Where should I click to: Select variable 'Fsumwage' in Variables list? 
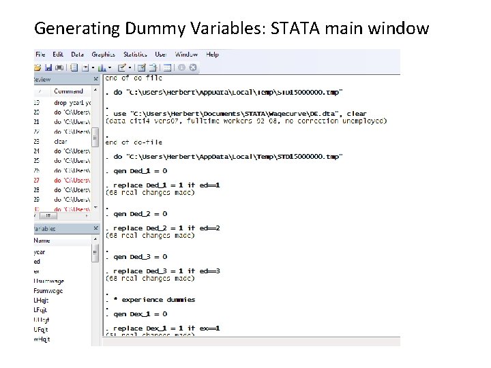[x=48, y=291]
